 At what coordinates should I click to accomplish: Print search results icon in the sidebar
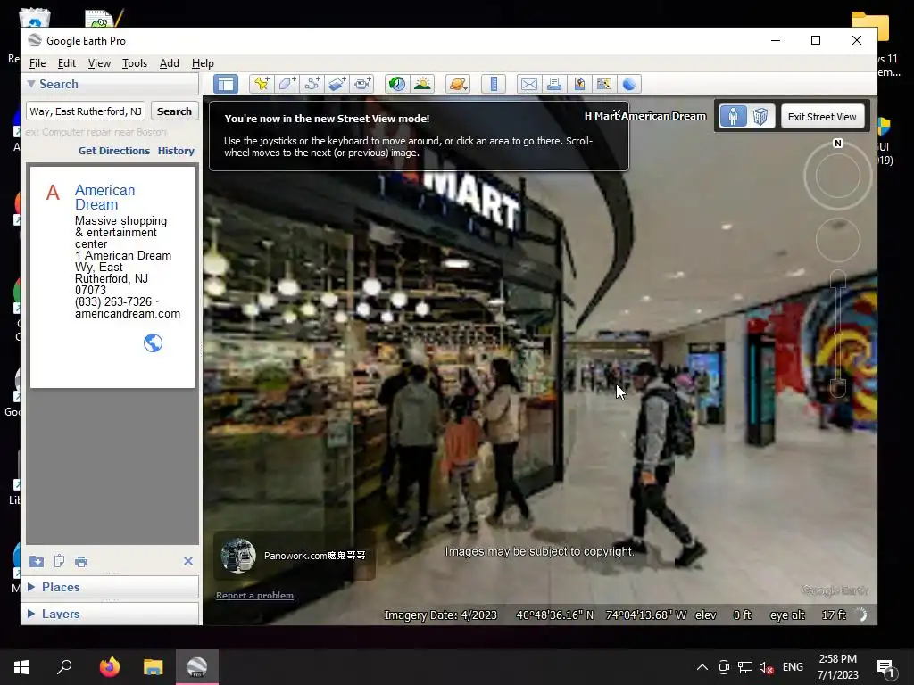click(81, 562)
